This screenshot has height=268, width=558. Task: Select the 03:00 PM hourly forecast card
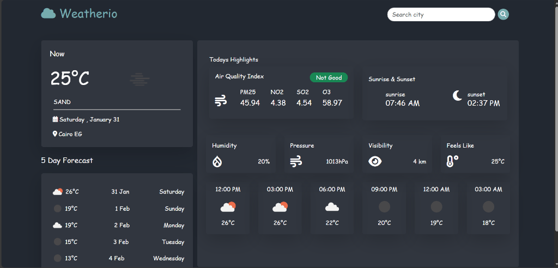[x=280, y=208]
